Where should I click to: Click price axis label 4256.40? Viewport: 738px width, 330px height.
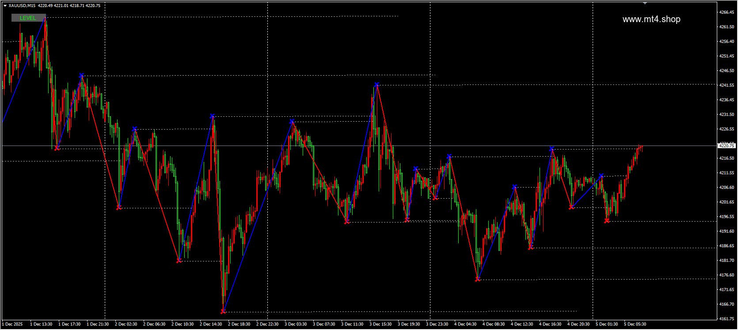coord(727,42)
